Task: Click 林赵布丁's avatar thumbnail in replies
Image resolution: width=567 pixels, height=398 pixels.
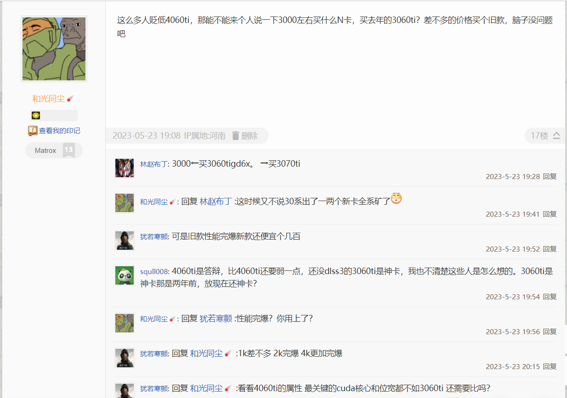Action: tap(125, 168)
